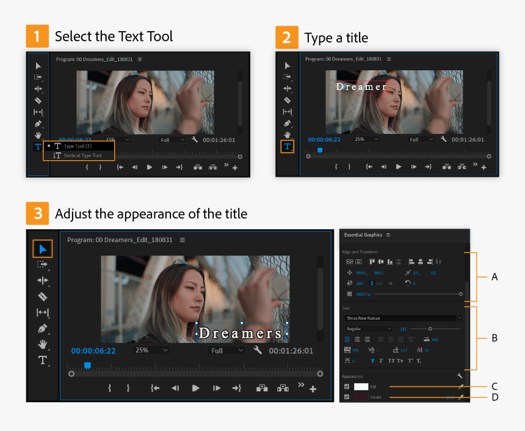Toggle the Stroke checkbox in Appearance
The image size is (525, 431).
pyautogui.click(x=347, y=397)
